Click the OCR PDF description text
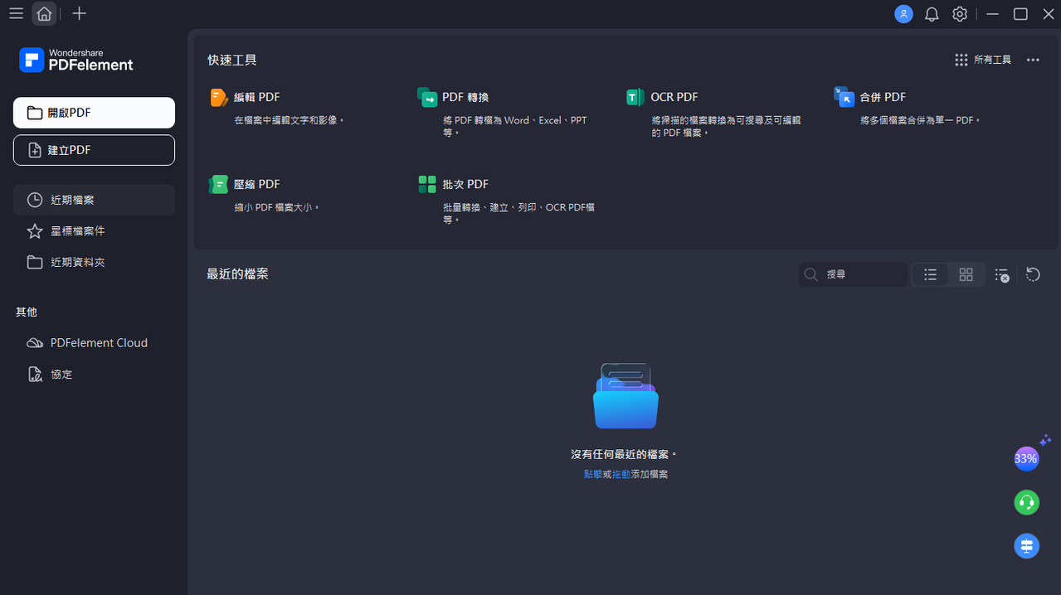 (726, 126)
